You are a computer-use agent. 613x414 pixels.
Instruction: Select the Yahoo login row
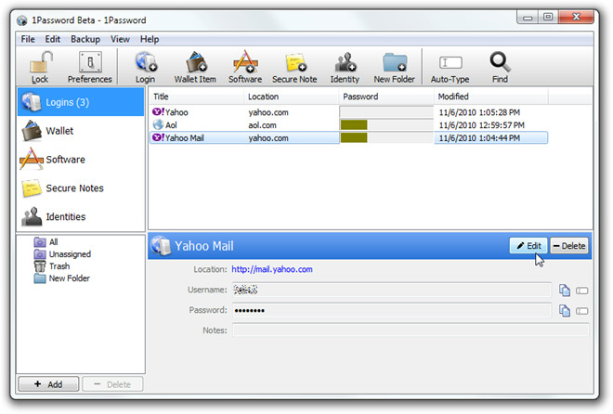348,112
